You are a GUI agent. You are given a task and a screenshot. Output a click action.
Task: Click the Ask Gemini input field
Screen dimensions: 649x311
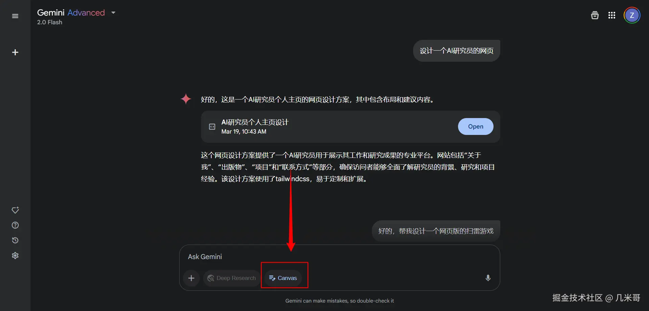tap(339, 257)
